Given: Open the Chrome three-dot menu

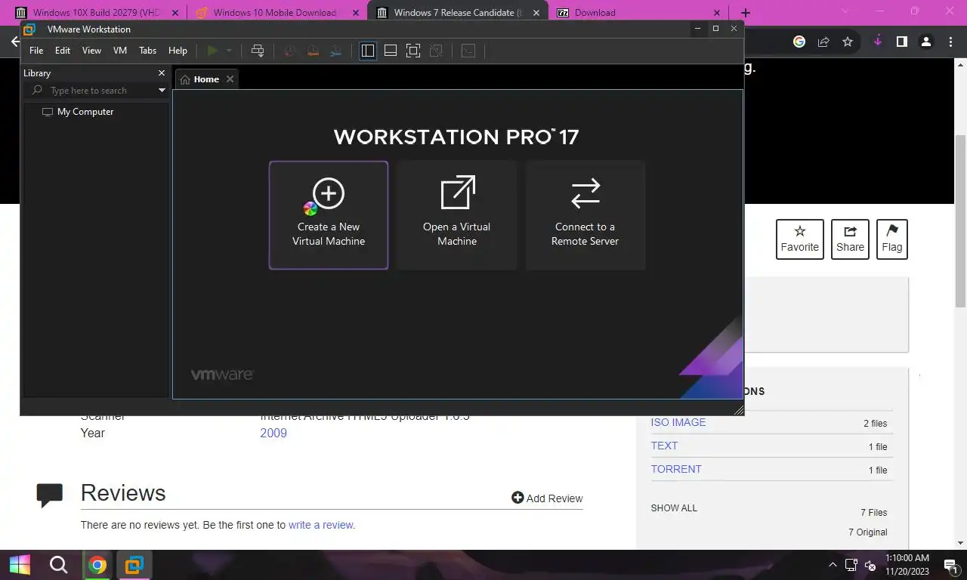Looking at the screenshot, I should [950, 42].
